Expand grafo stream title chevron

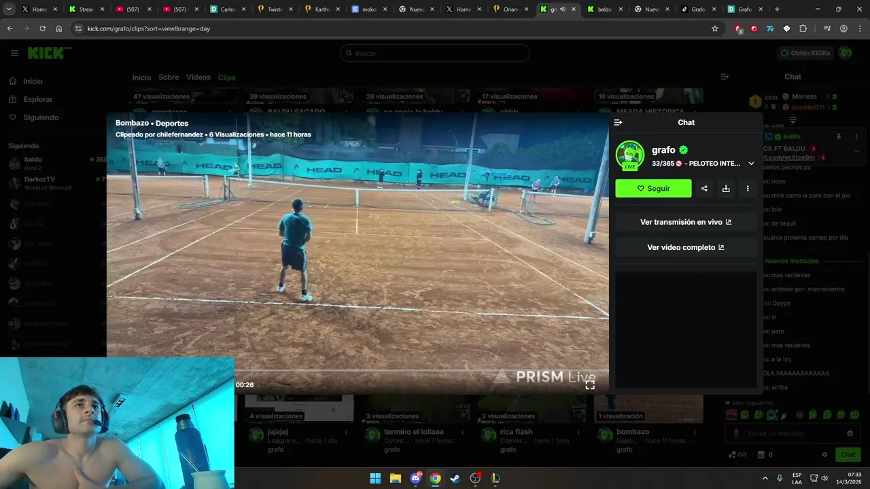point(751,164)
